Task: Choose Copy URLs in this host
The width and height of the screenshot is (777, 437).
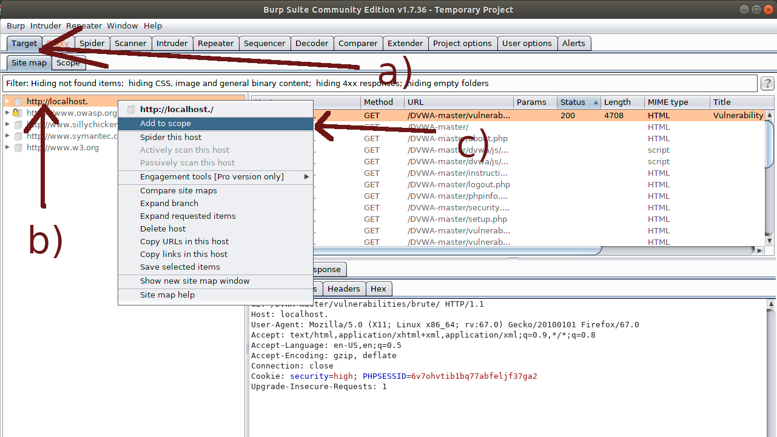Action: [216, 242]
